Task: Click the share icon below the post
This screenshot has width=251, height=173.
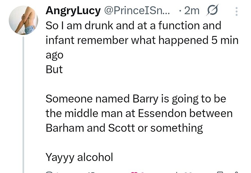Action: click(x=236, y=172)
